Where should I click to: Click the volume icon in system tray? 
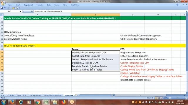[x=173, y=102]
